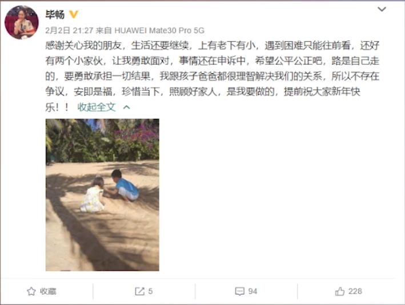This screenshot has height=305, width=405.
Task: Click the repost count 5
Action: pyautogui.click(x=150, y=291)
